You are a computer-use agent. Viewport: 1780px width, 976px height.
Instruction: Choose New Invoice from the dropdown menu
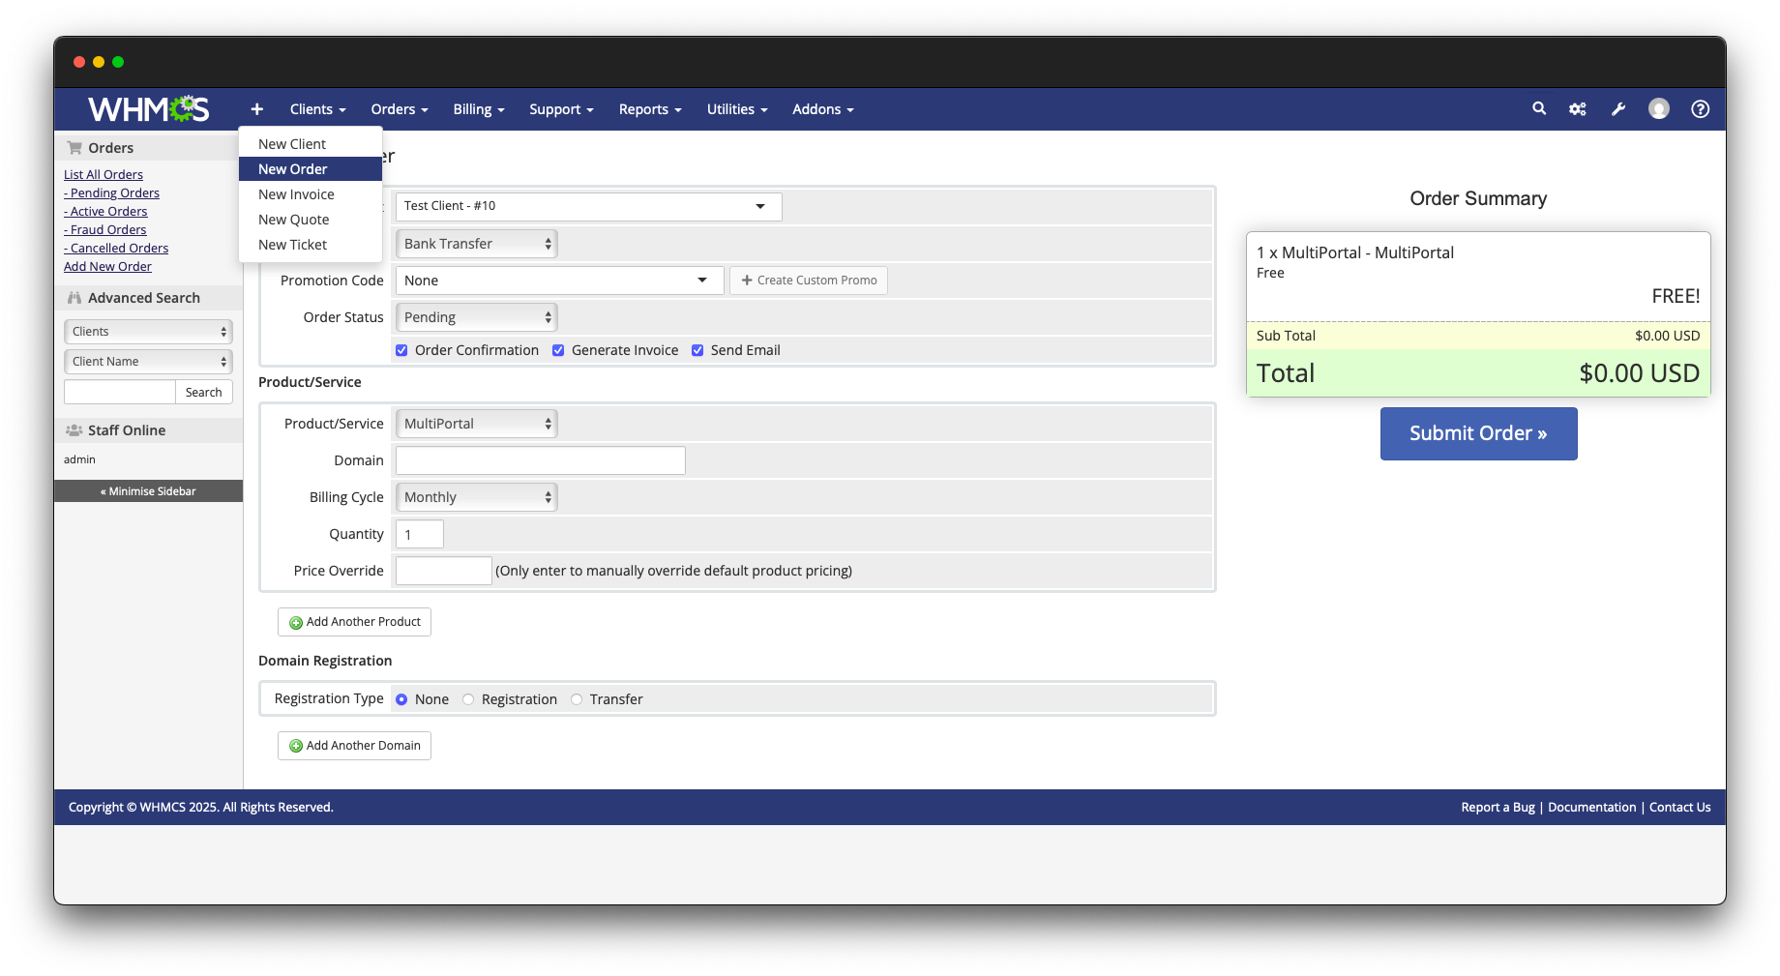[x=311, y=194]
